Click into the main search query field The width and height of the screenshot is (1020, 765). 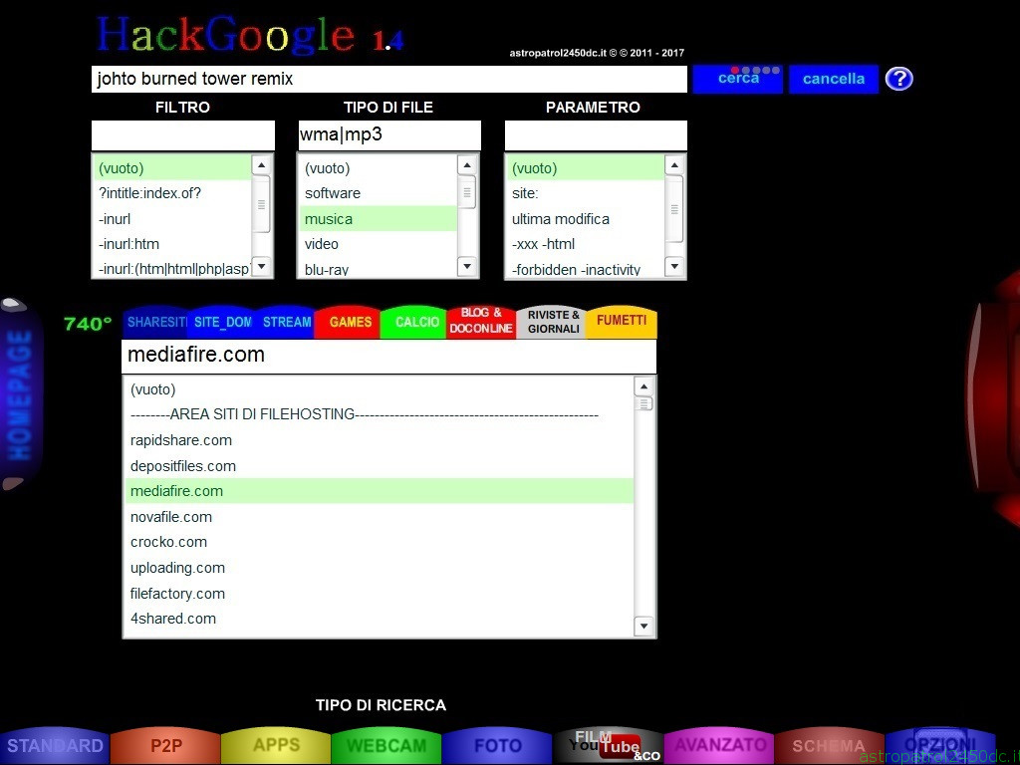coord(389,79)
